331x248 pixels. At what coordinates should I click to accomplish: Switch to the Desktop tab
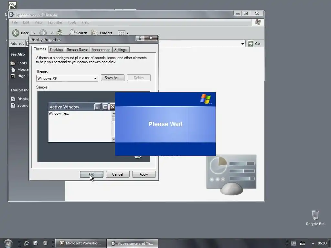point(56,50)
